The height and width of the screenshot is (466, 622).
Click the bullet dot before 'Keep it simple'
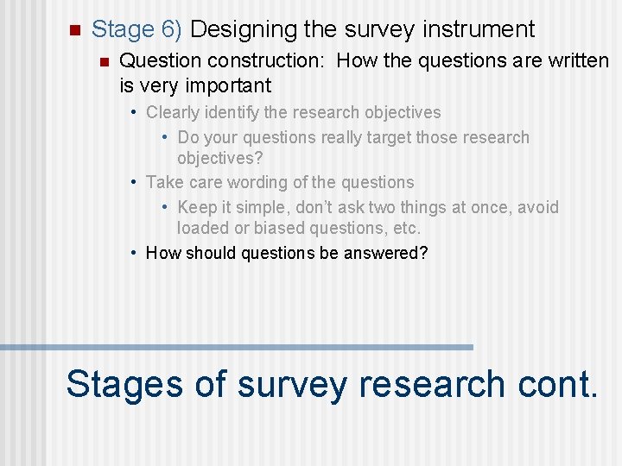(x=166, y=208)
